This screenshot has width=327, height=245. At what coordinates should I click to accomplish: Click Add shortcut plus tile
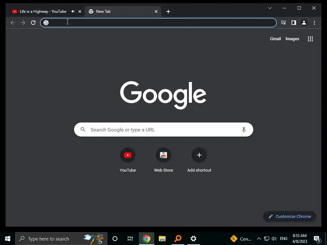(199, 160)
